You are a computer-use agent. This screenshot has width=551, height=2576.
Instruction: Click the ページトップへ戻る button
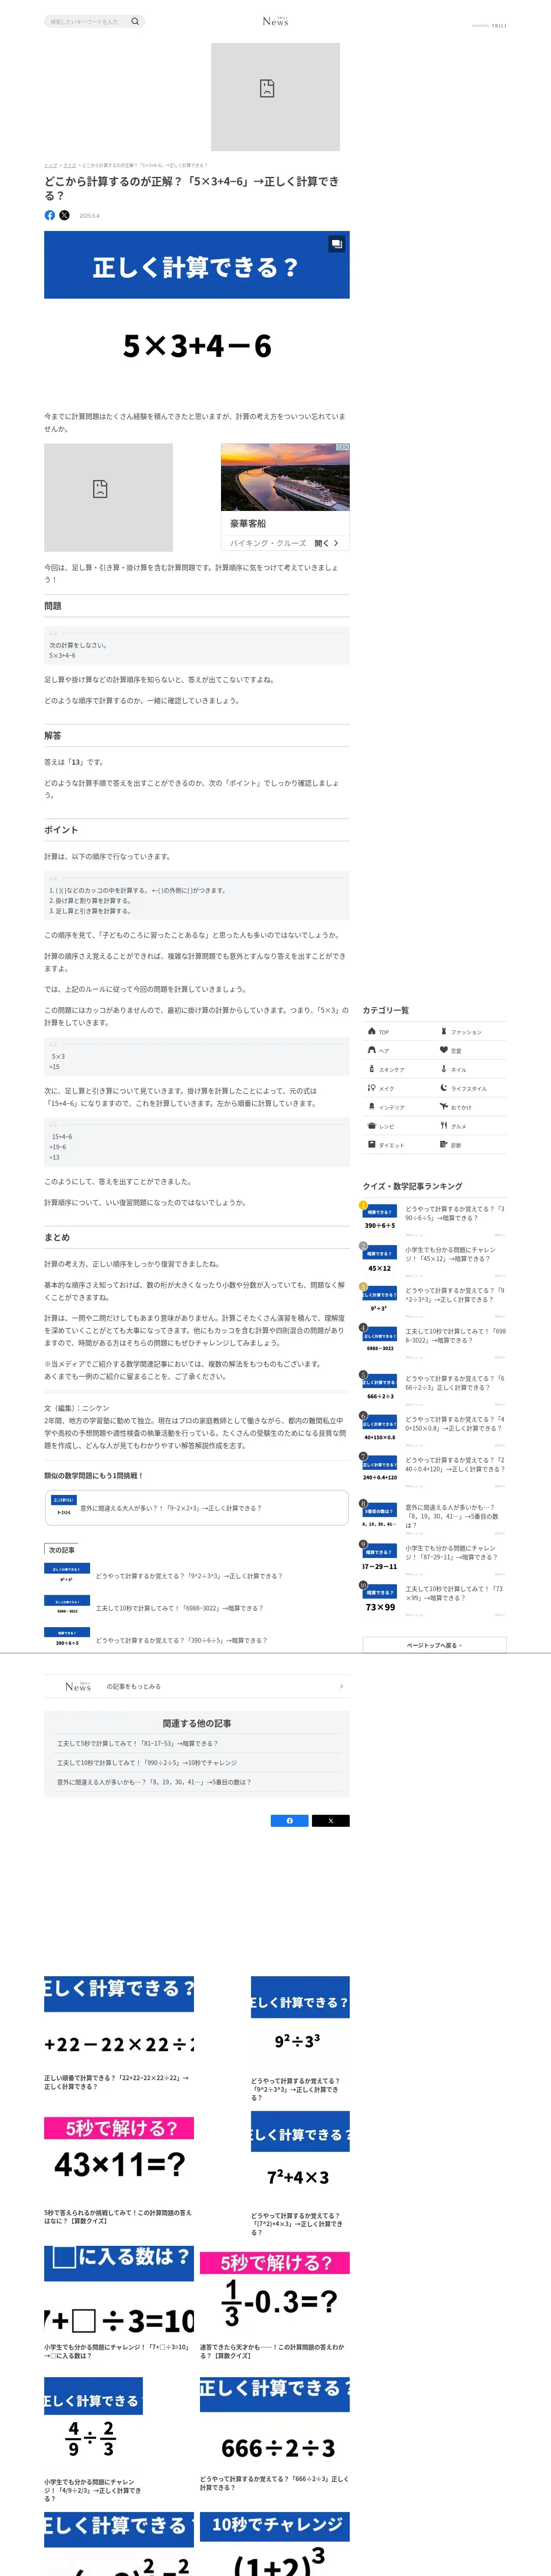434,1645
